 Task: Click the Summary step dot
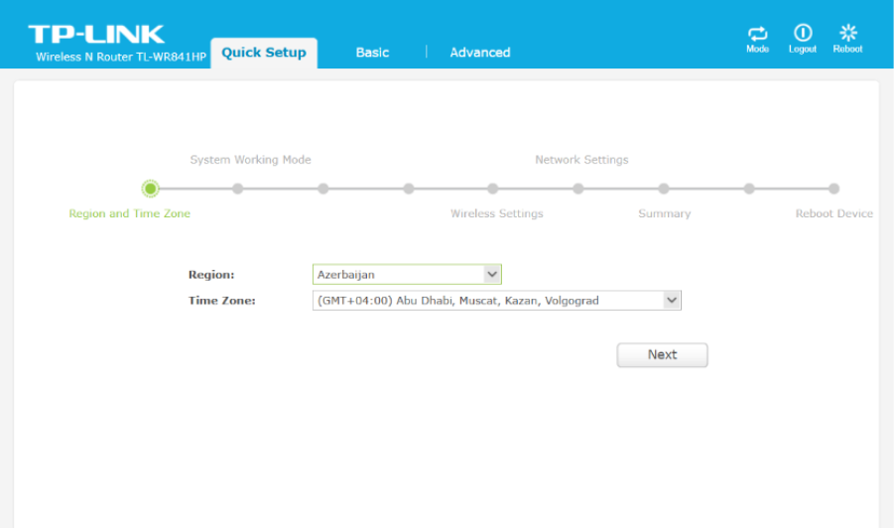click(x=664, y=189)
